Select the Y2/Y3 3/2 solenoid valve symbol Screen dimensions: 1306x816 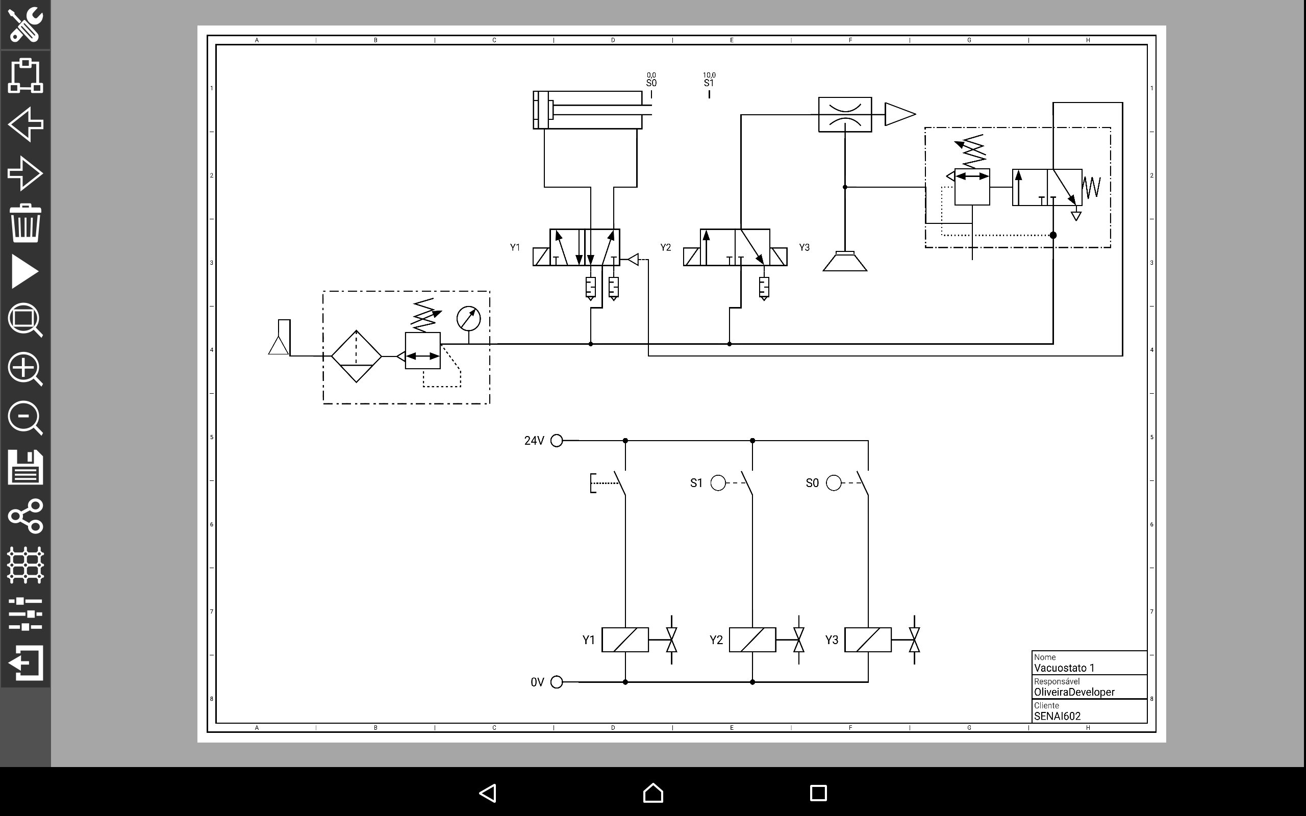point(735,247)
